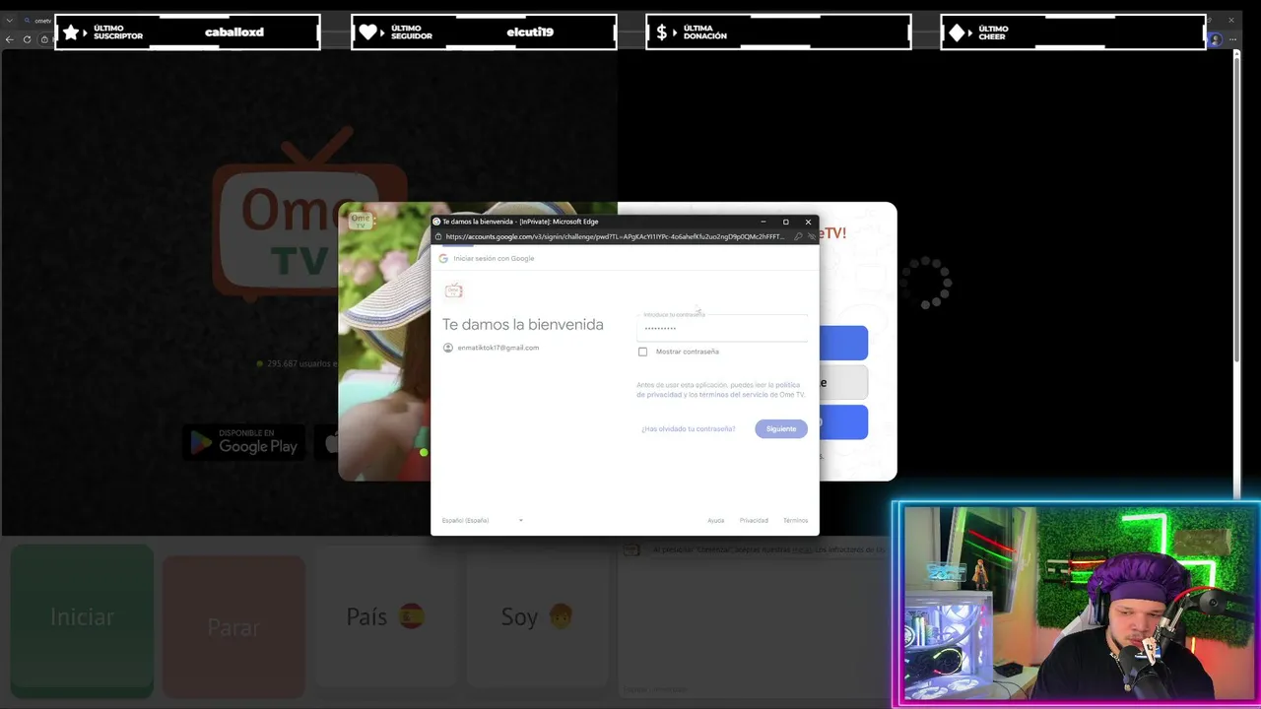Open the Privacidad footer link
Screen dimensions: 1261x709
click(754, 520)
